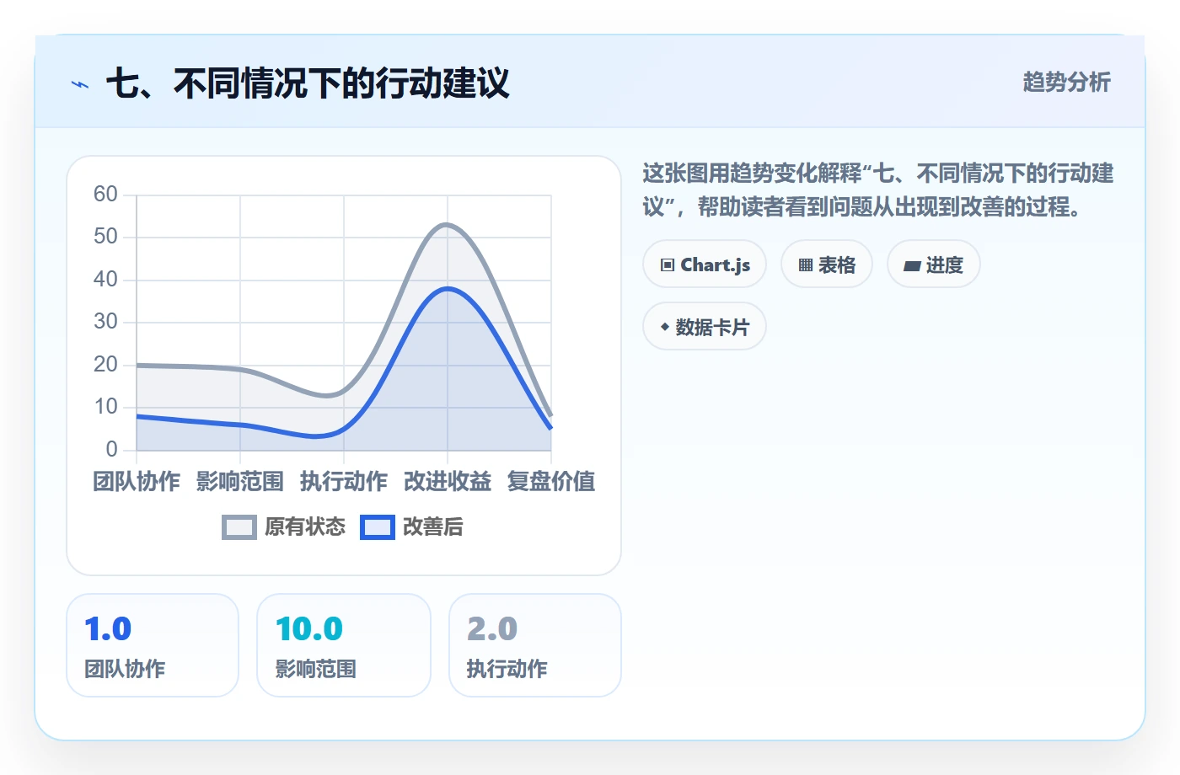Select the 进度 tag label
This screenshot has height=775, width=1180.
(x=945, y=265)
